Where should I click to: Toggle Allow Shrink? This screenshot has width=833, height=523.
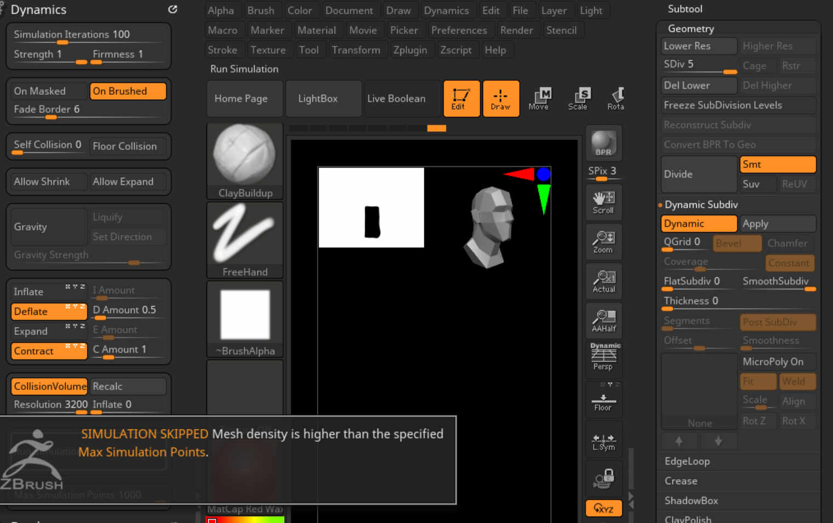[x=49, y=181]
